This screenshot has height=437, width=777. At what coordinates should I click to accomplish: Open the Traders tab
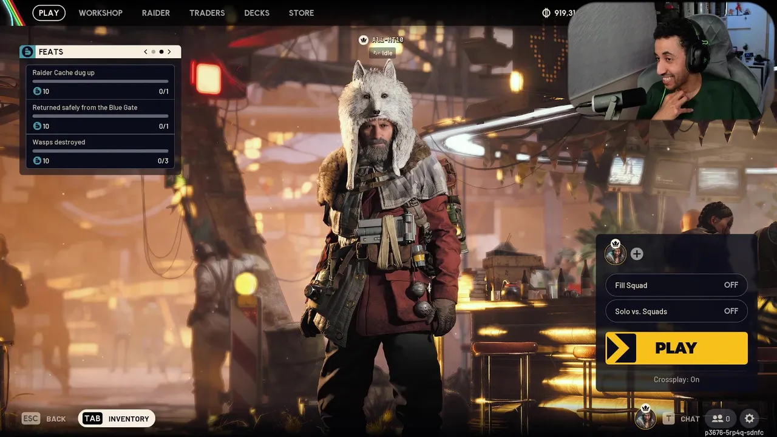(207, 13)
